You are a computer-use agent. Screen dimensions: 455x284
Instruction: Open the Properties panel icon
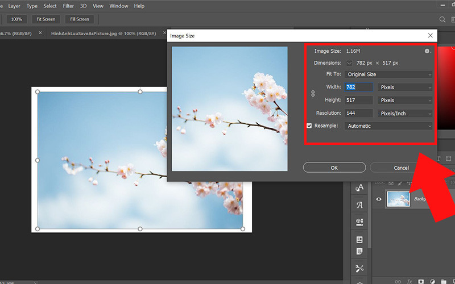[359, 240]
